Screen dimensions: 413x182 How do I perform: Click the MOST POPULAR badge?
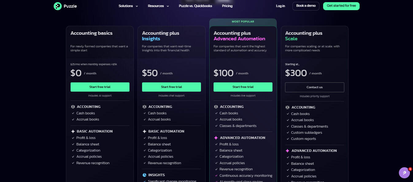243,22
